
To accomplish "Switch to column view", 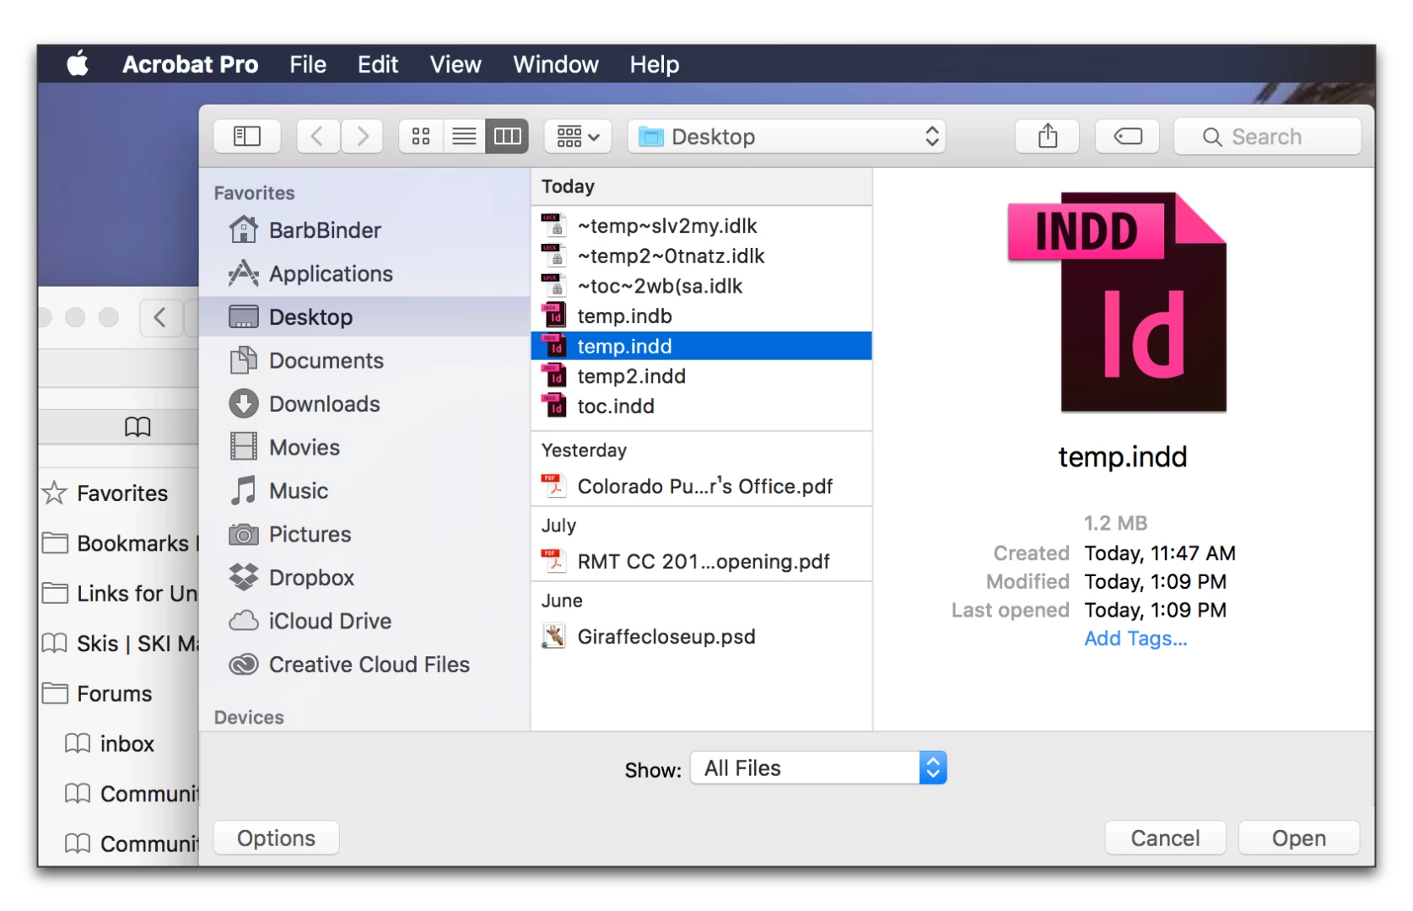I will (x=507, y=136).
